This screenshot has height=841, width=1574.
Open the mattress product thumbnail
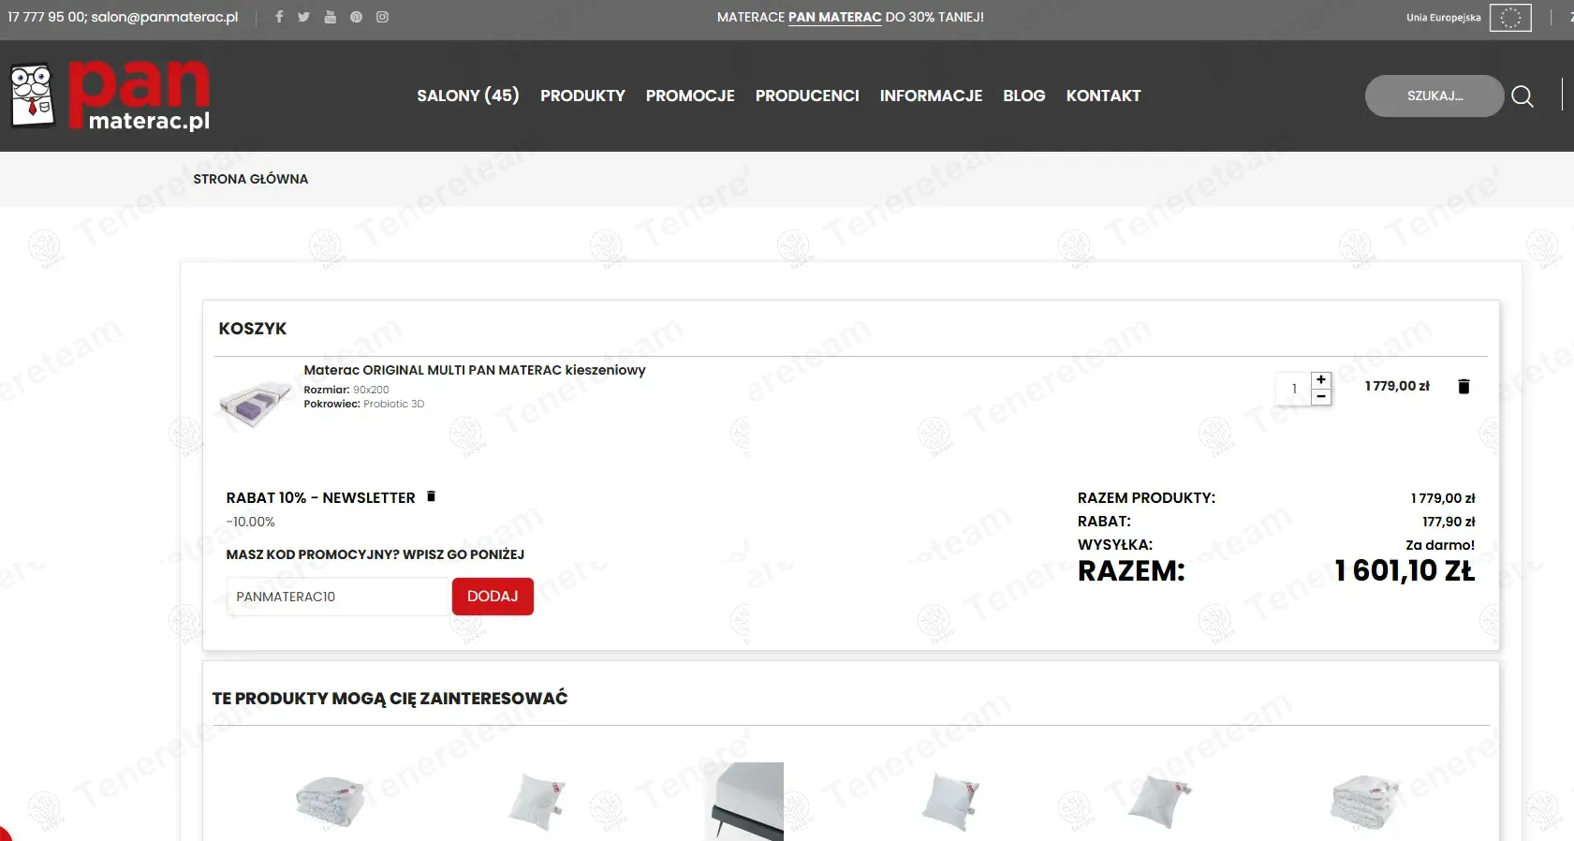(255, 405)
